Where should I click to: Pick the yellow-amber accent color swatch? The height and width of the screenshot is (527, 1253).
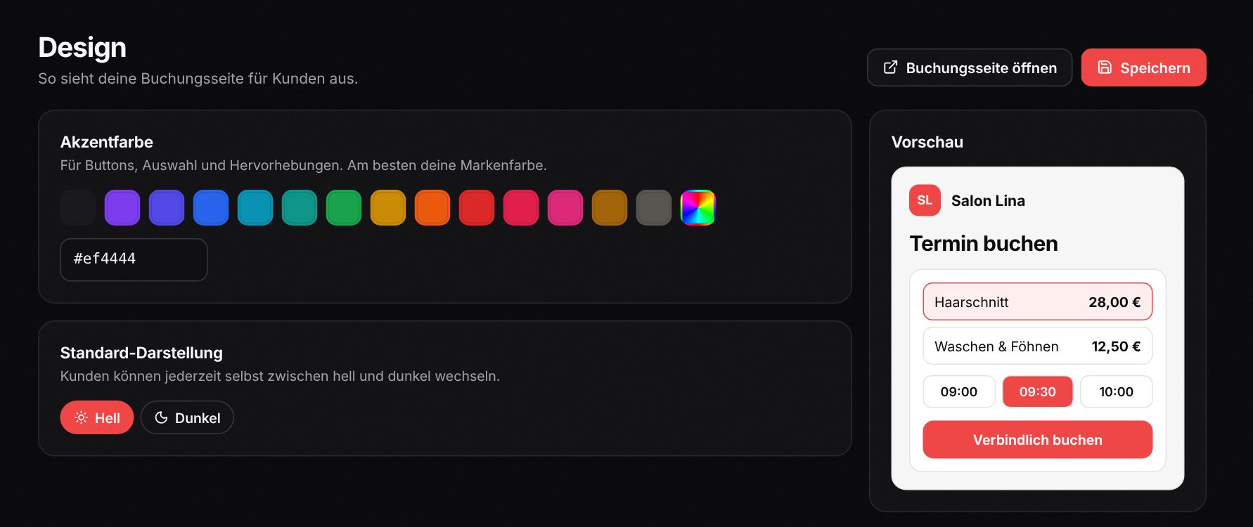[388, 207]
